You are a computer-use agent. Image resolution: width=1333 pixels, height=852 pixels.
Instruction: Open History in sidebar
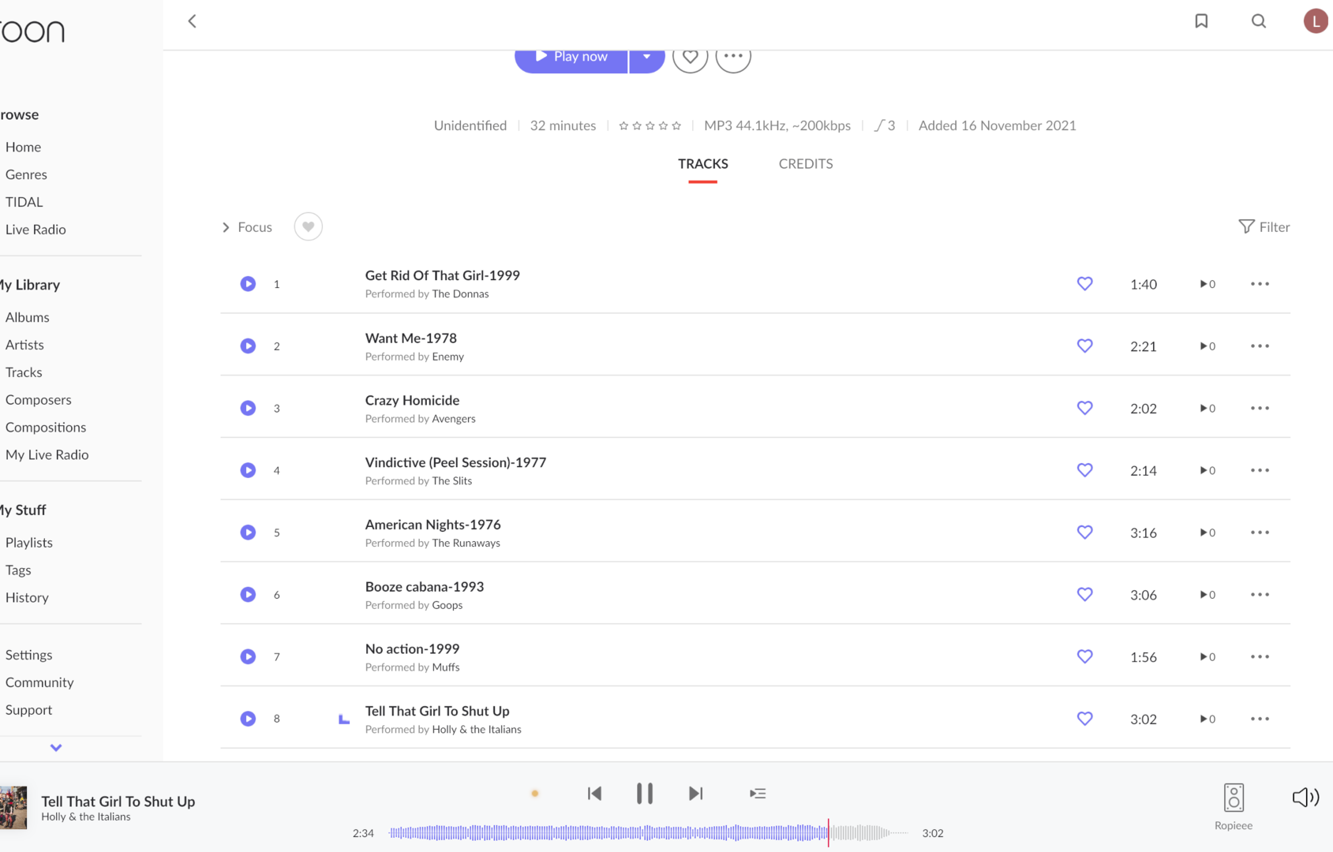(27, 598)
